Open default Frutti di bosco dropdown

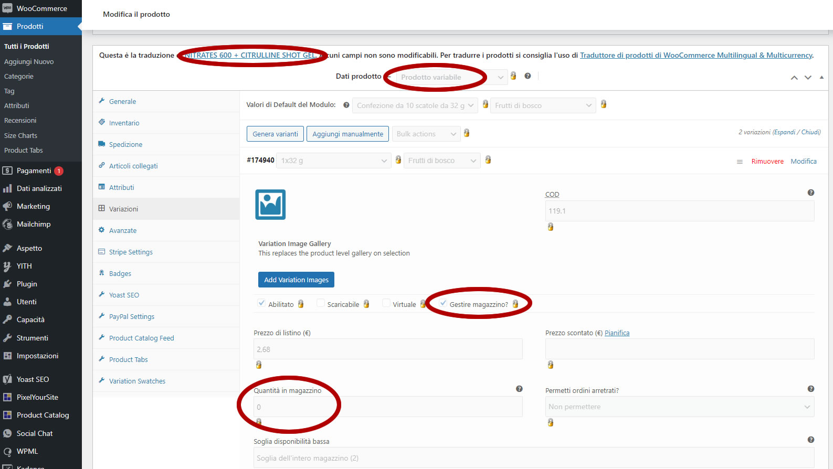543,105
